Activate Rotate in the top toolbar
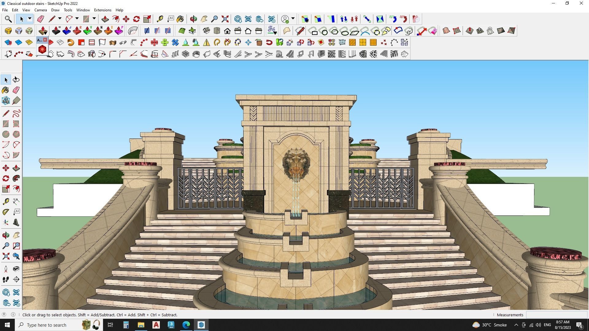The height and width of the screenshot is (331, 589). [x=137, y=19]
